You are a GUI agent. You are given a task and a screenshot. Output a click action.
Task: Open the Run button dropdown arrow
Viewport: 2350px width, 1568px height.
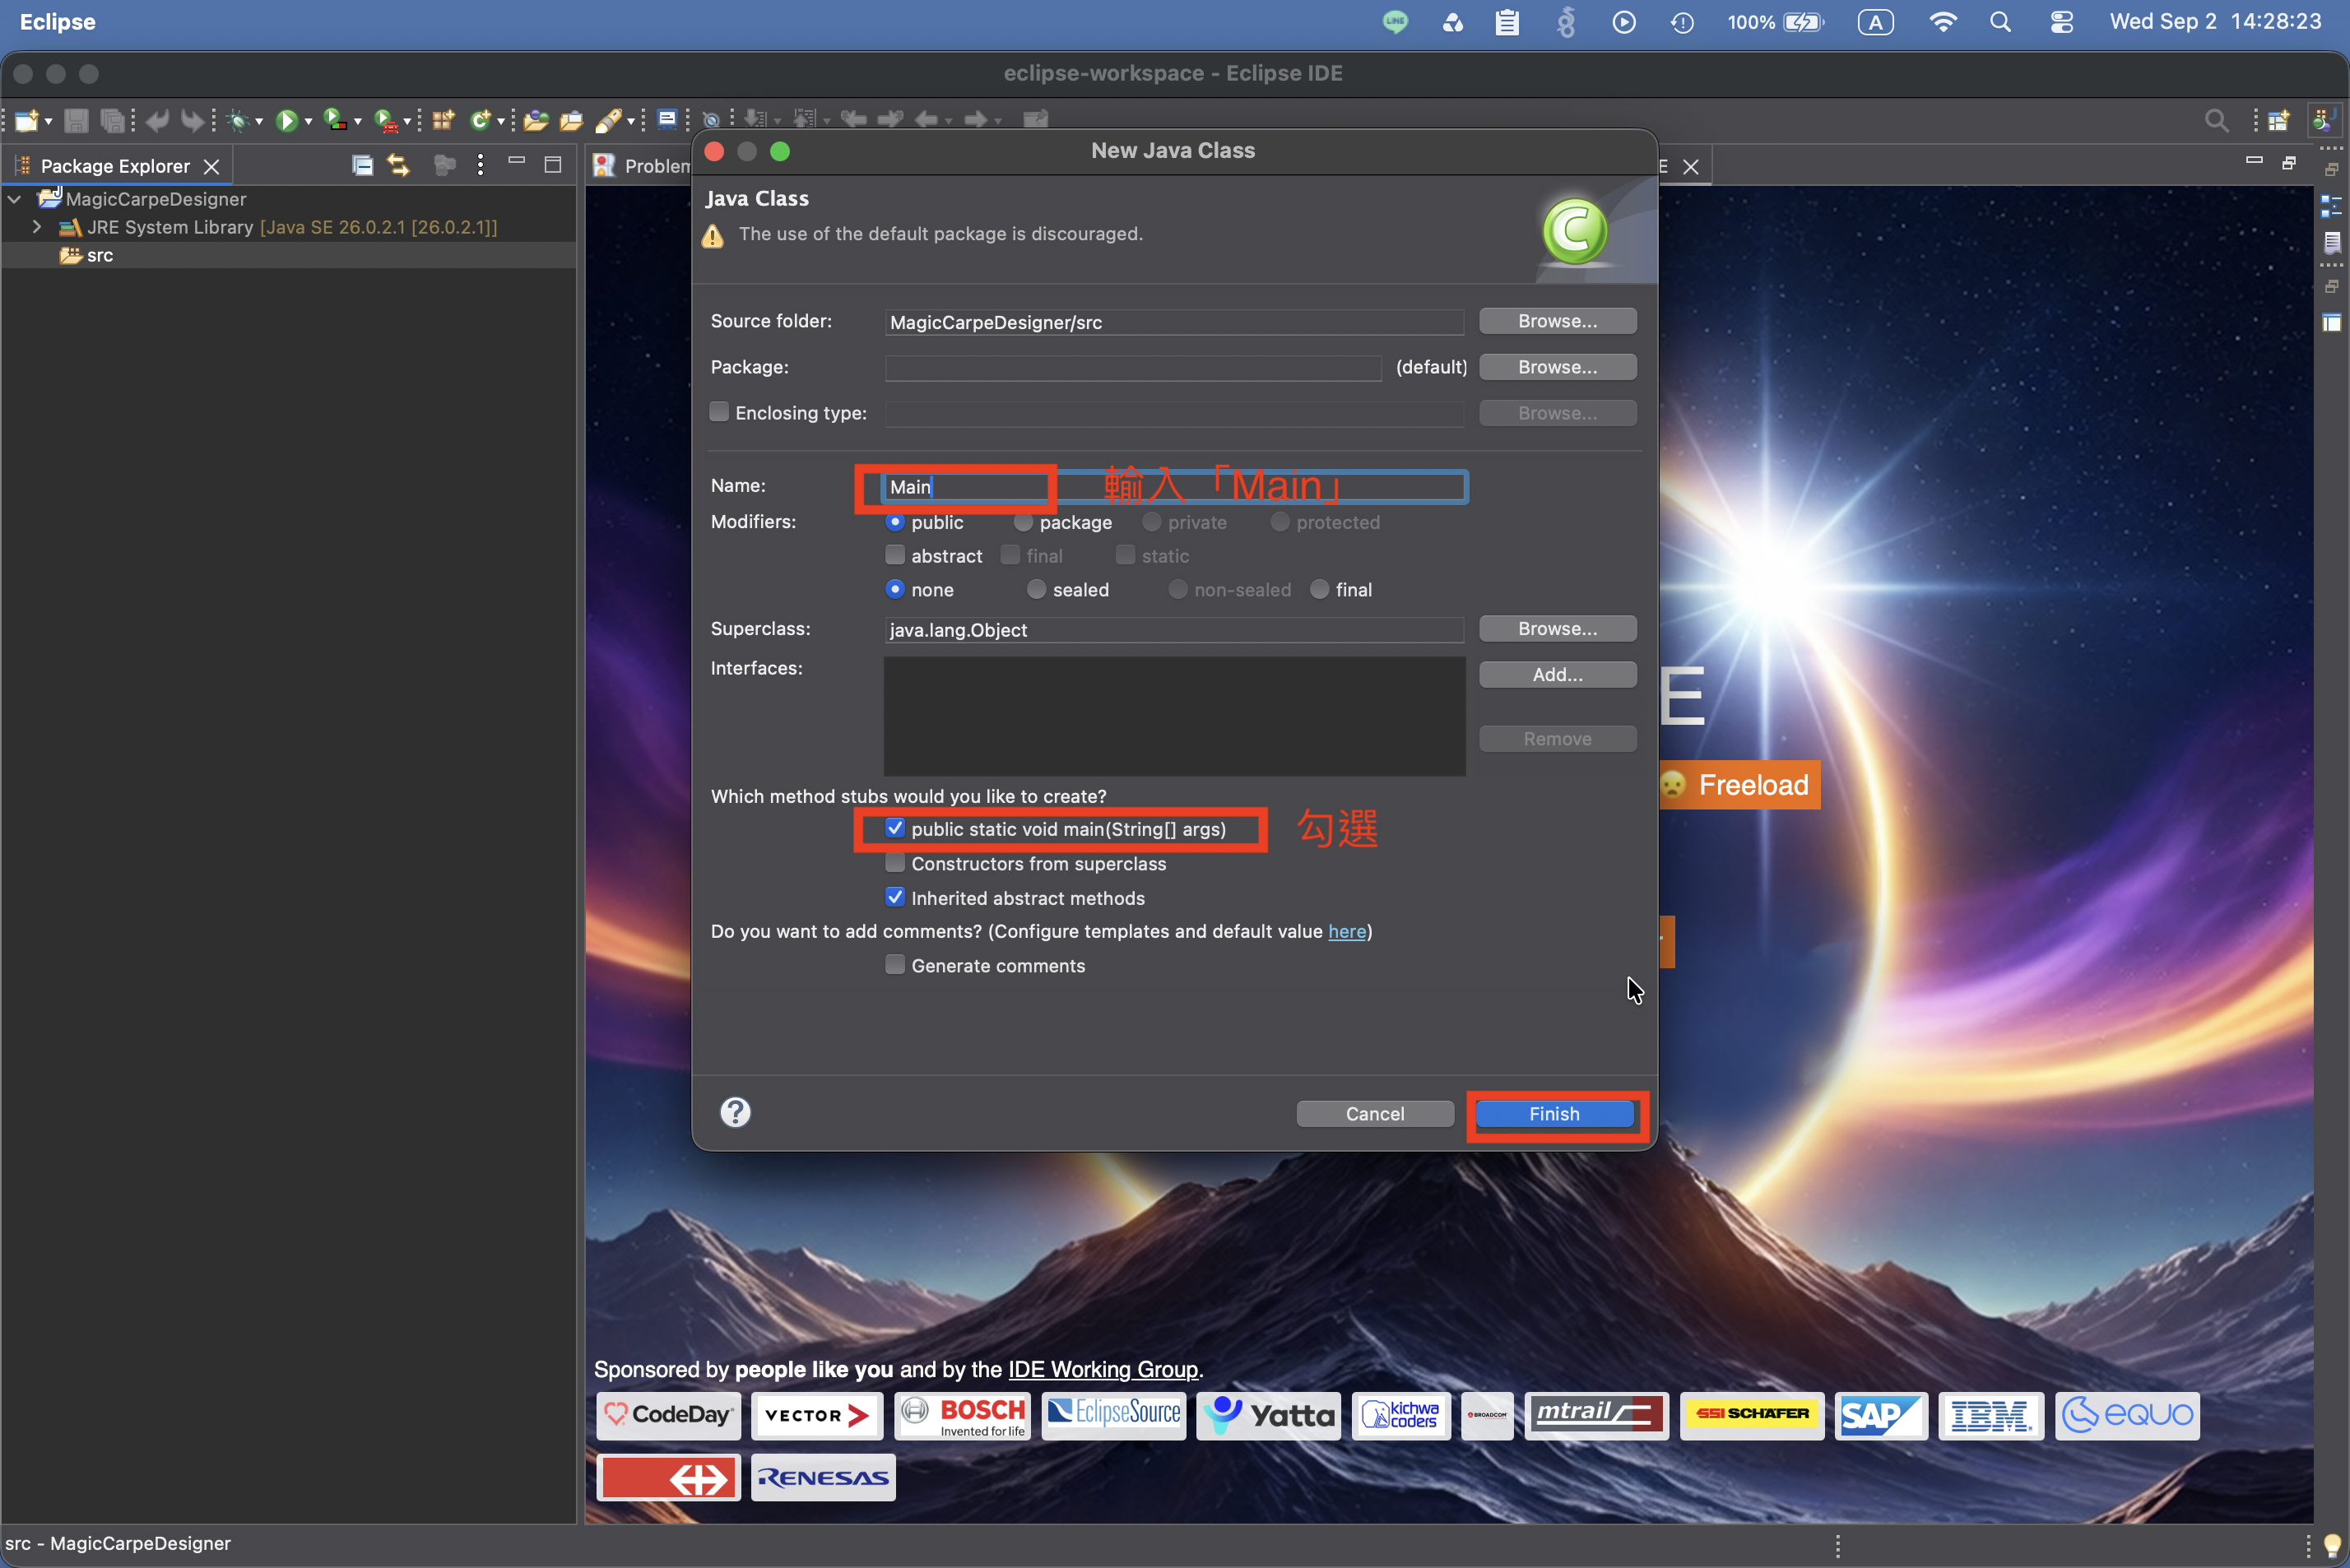coord(308,122)
